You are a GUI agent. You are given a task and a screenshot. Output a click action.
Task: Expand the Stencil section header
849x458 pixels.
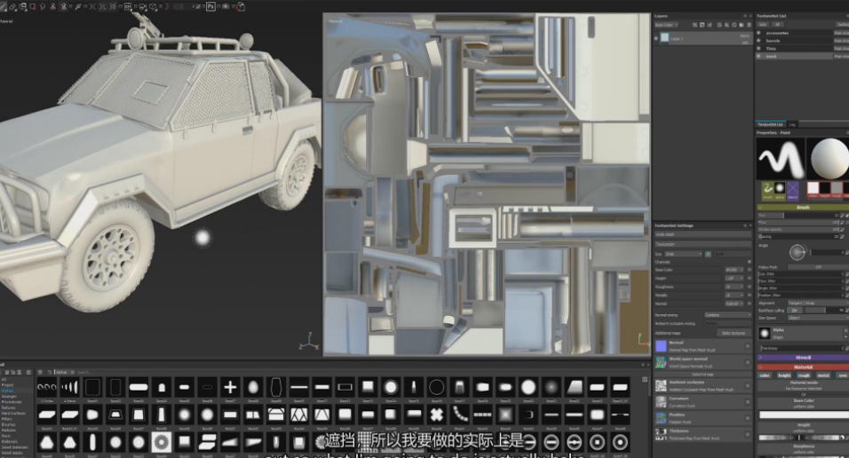(803, 358)
